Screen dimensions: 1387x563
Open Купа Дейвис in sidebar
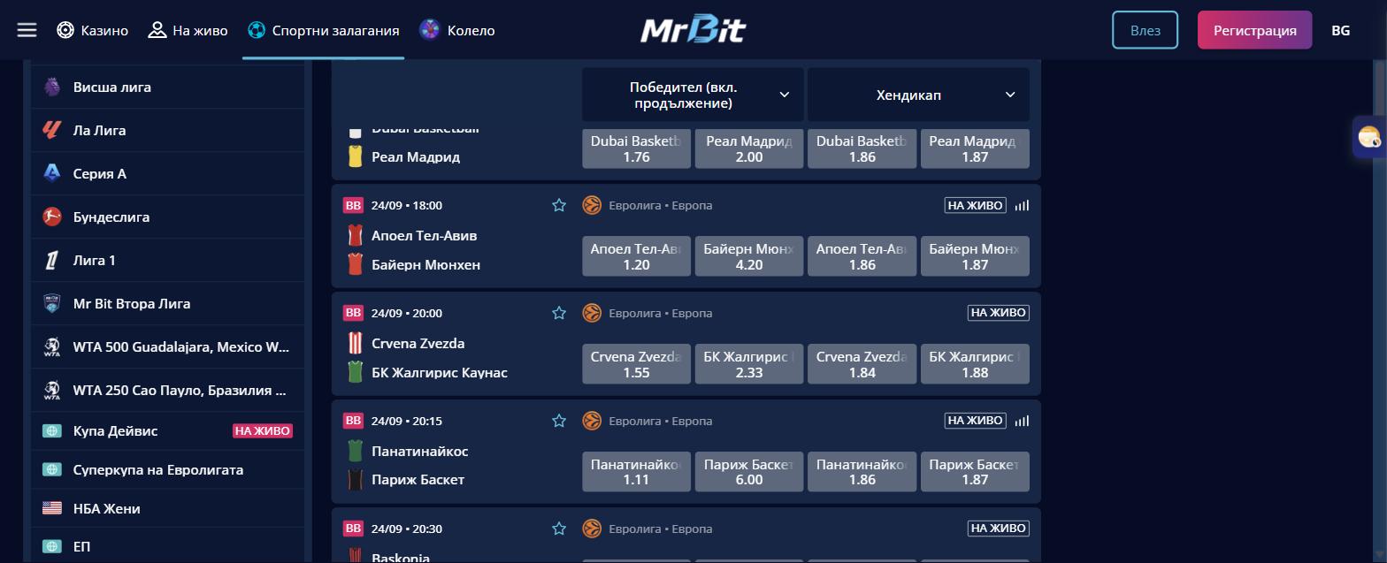click(x=168, y=430)
